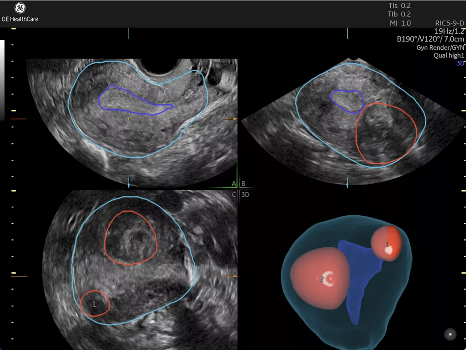The height and width of the screenshot is (350, 466).
Task: Select the 3D quadrant label
Action: 245,194
